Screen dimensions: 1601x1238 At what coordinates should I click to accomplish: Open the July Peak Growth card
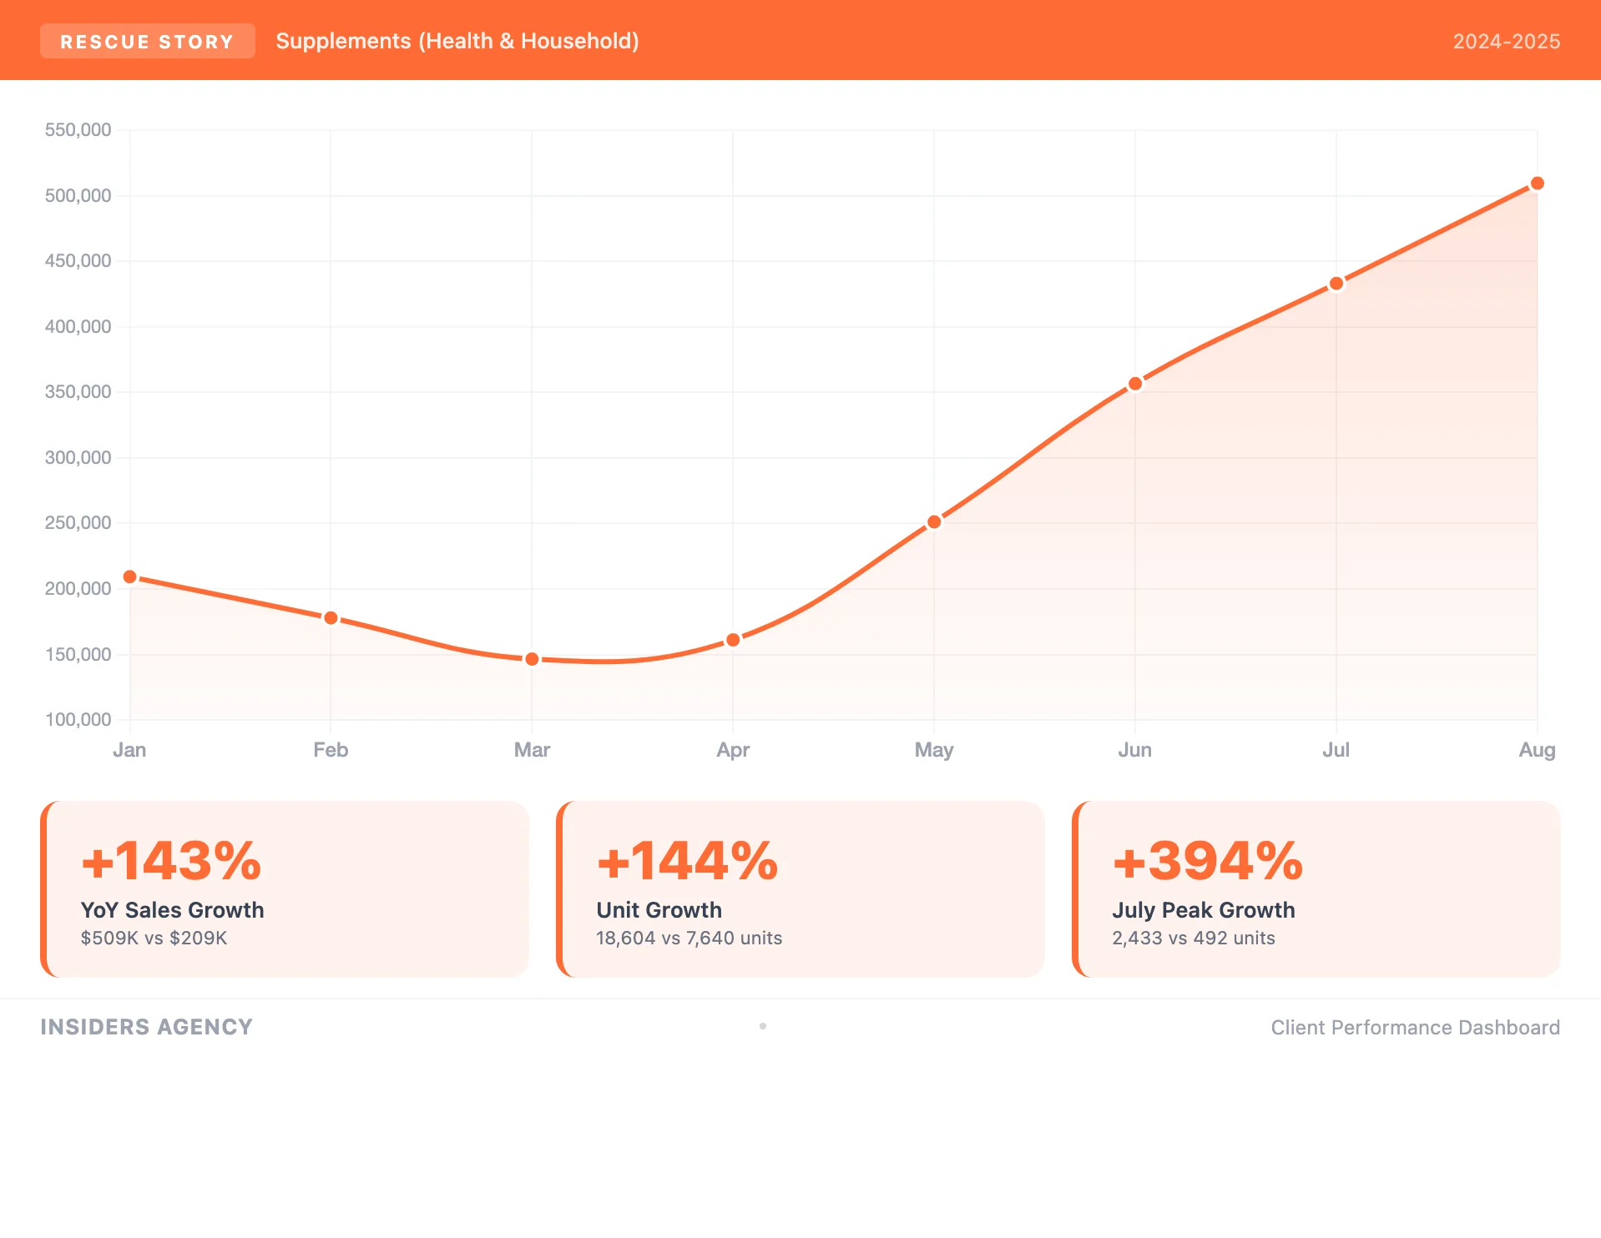point(1316,889)
